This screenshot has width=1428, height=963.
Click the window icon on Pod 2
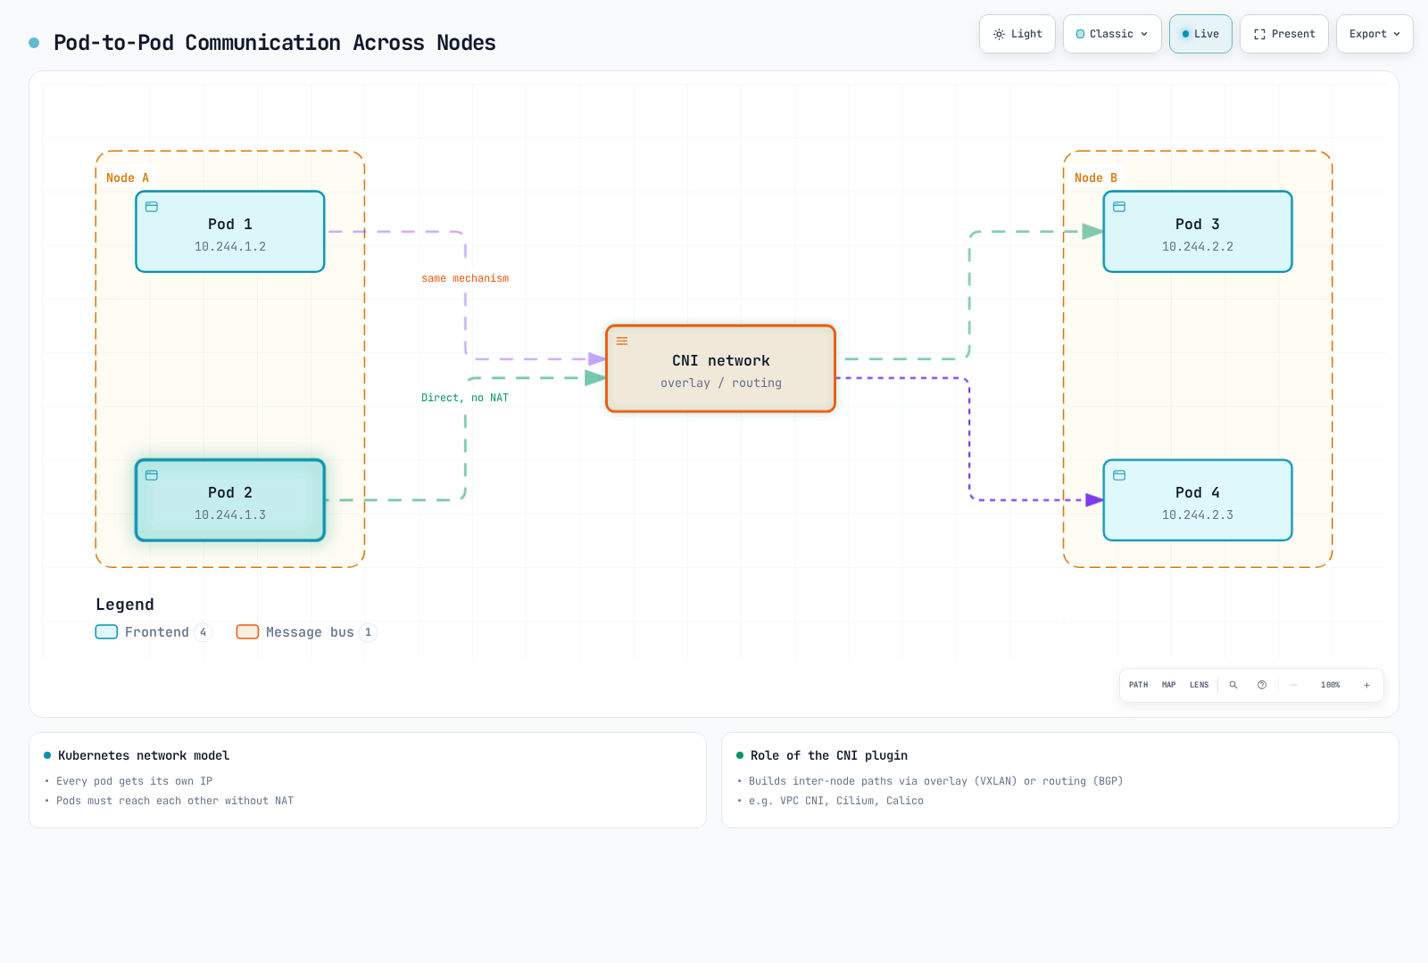point(152,475)
